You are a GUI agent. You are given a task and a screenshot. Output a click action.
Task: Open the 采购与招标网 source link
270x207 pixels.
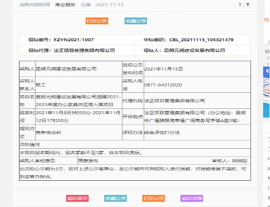point(35,5)
